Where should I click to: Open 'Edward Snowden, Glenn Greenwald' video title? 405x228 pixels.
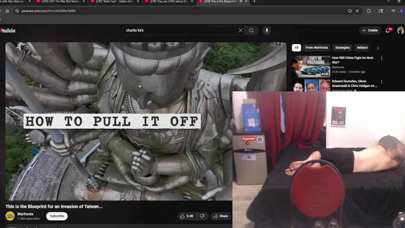click(355, 84)
